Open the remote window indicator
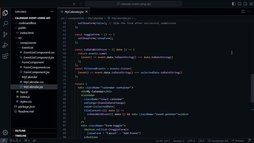 (4, 141)
